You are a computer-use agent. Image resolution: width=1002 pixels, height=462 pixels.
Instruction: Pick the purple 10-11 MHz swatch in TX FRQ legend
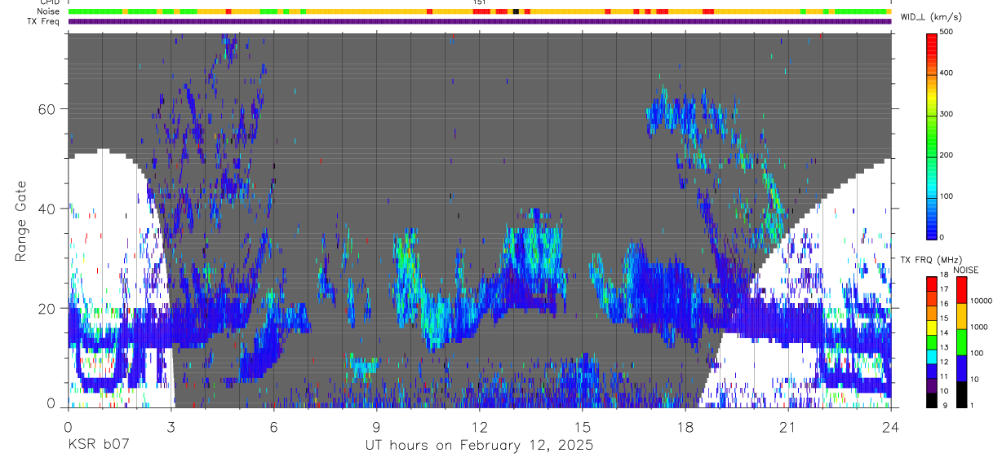coord(931,384)
